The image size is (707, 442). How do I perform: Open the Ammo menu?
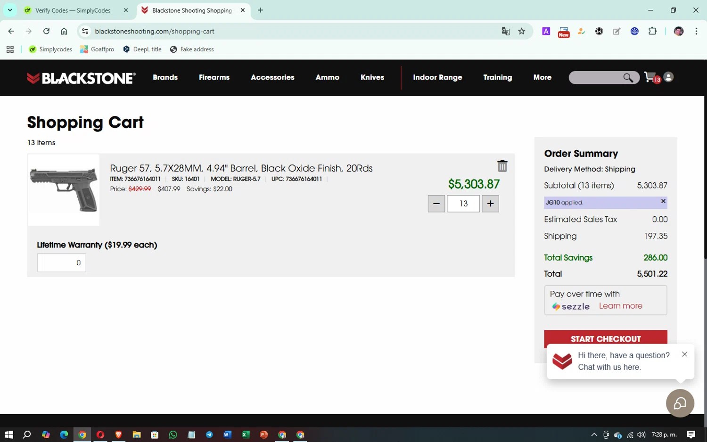[328, 77]
